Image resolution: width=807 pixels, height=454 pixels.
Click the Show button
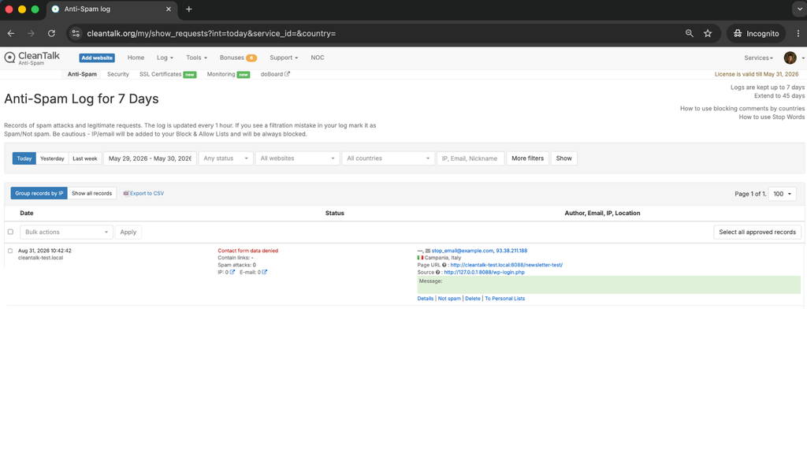[563, 158]
